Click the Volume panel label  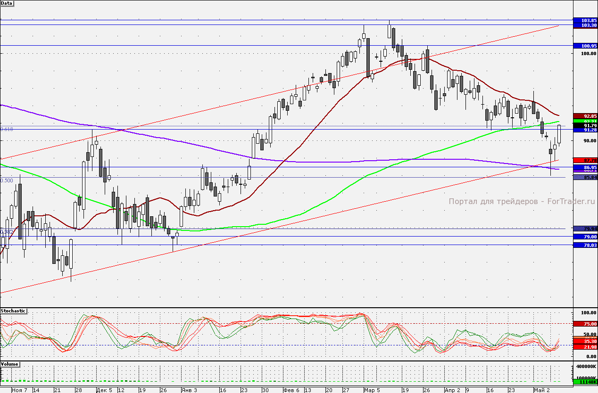click(x=10, y=364)
